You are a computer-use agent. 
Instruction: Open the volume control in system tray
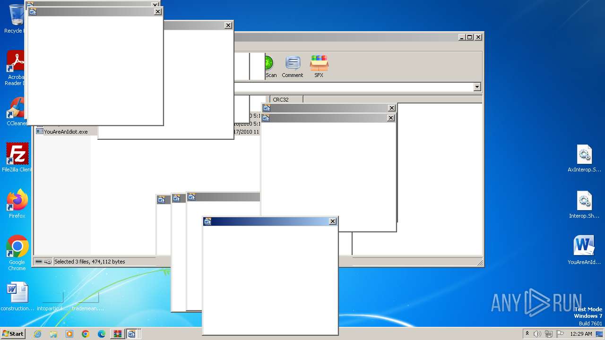(x=537, y=334)
